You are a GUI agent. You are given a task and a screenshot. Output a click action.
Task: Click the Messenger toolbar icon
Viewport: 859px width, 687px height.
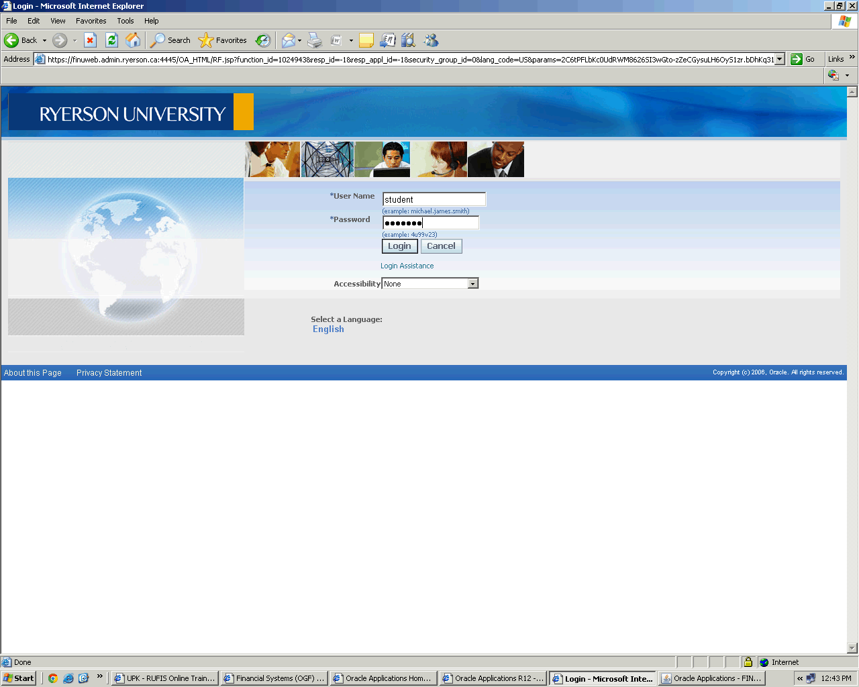[x=431, y=40]
